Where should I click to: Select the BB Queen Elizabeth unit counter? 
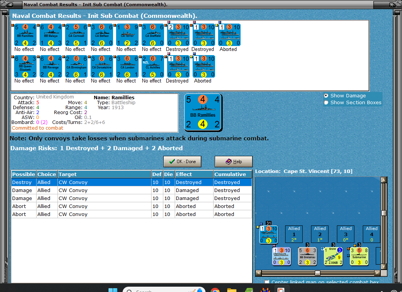[25, 66]
